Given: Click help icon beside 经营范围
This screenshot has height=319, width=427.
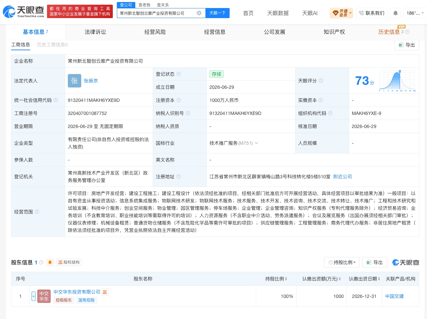Looking at the screenshot, I should [37, 212].
